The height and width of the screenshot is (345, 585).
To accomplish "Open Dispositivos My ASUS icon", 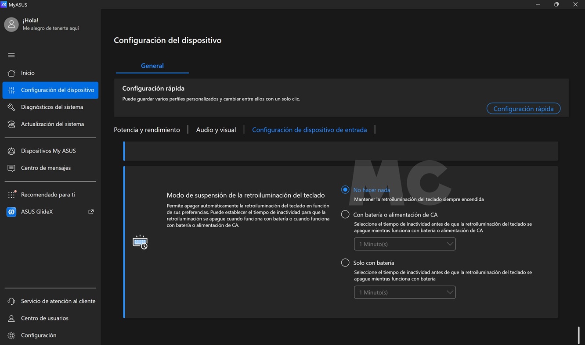I will pos(11,151).
